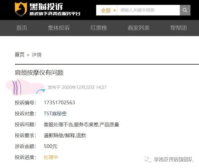Select 商家列表 in navigation bar
This screenshot has height=168, width=199.
(138, 28)
